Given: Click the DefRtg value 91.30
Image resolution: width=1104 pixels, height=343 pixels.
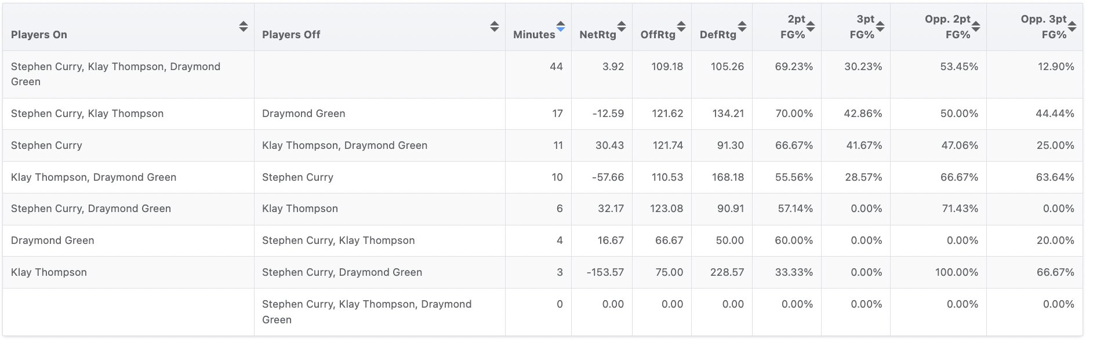Looking at the screenshot, I should tap(731, 145).
